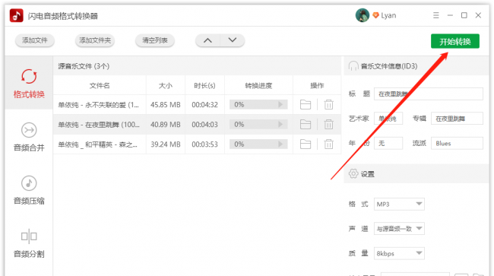Image resolution: width=494 pixels, height=276 pixels.
Task: Start conversion on 39.24 MB file play arrow
Action: [x=280, y=144]
